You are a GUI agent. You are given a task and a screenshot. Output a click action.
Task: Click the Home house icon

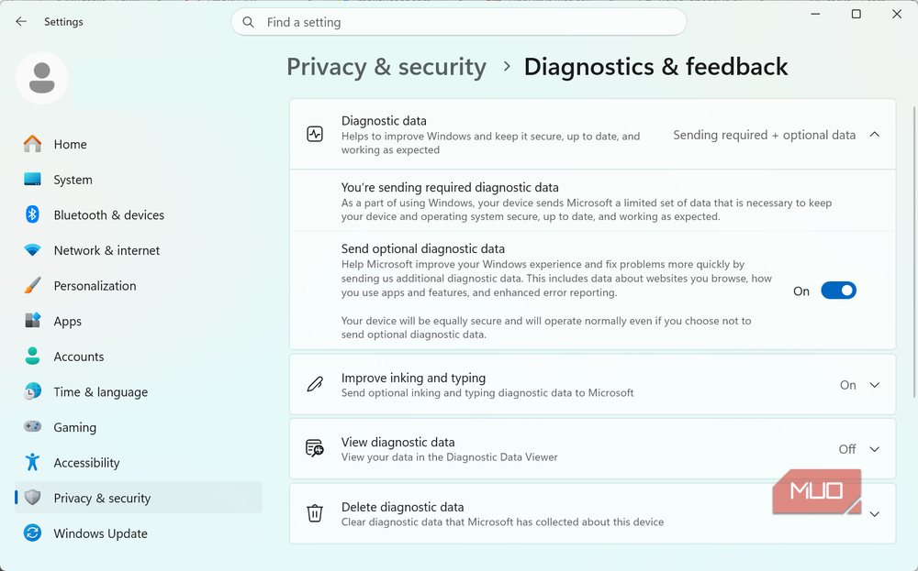pyautogui.click(x=33, y=144)
